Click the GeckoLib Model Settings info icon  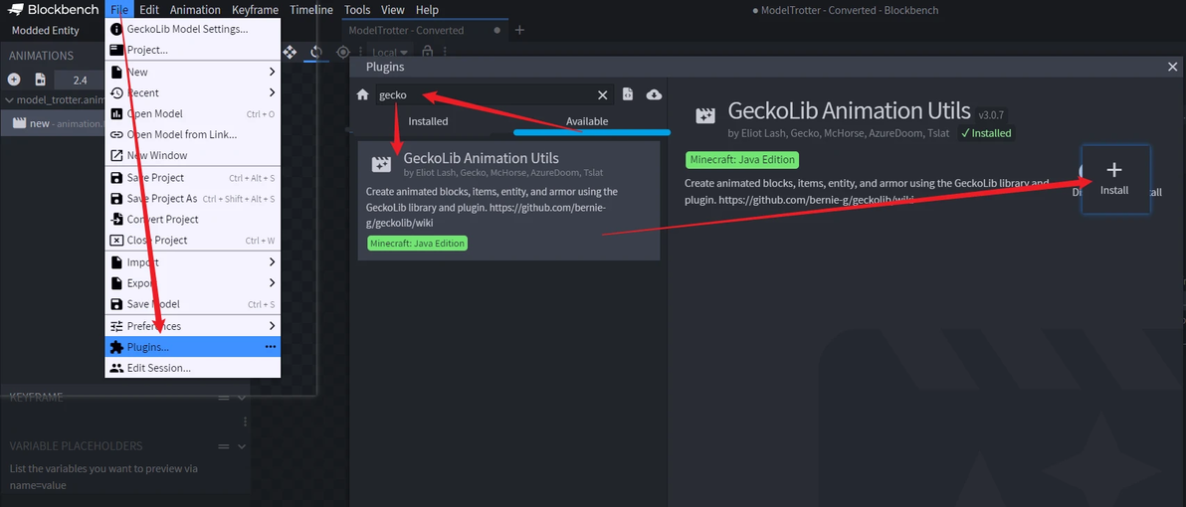coord(116,29)
